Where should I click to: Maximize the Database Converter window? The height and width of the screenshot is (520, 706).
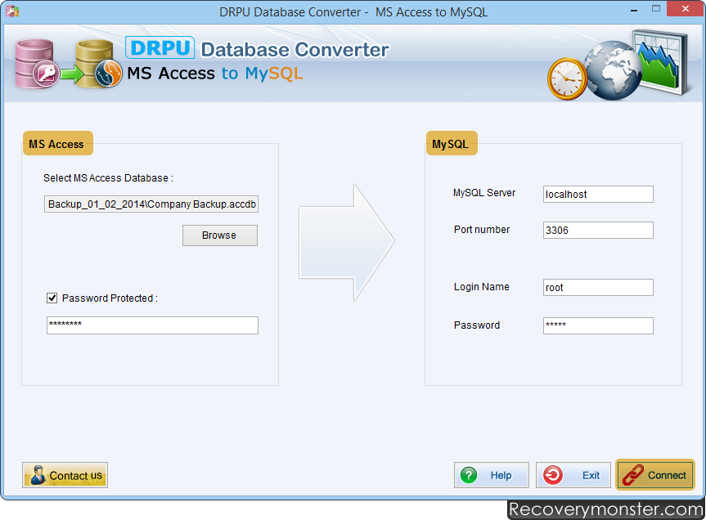click(656, 8)
